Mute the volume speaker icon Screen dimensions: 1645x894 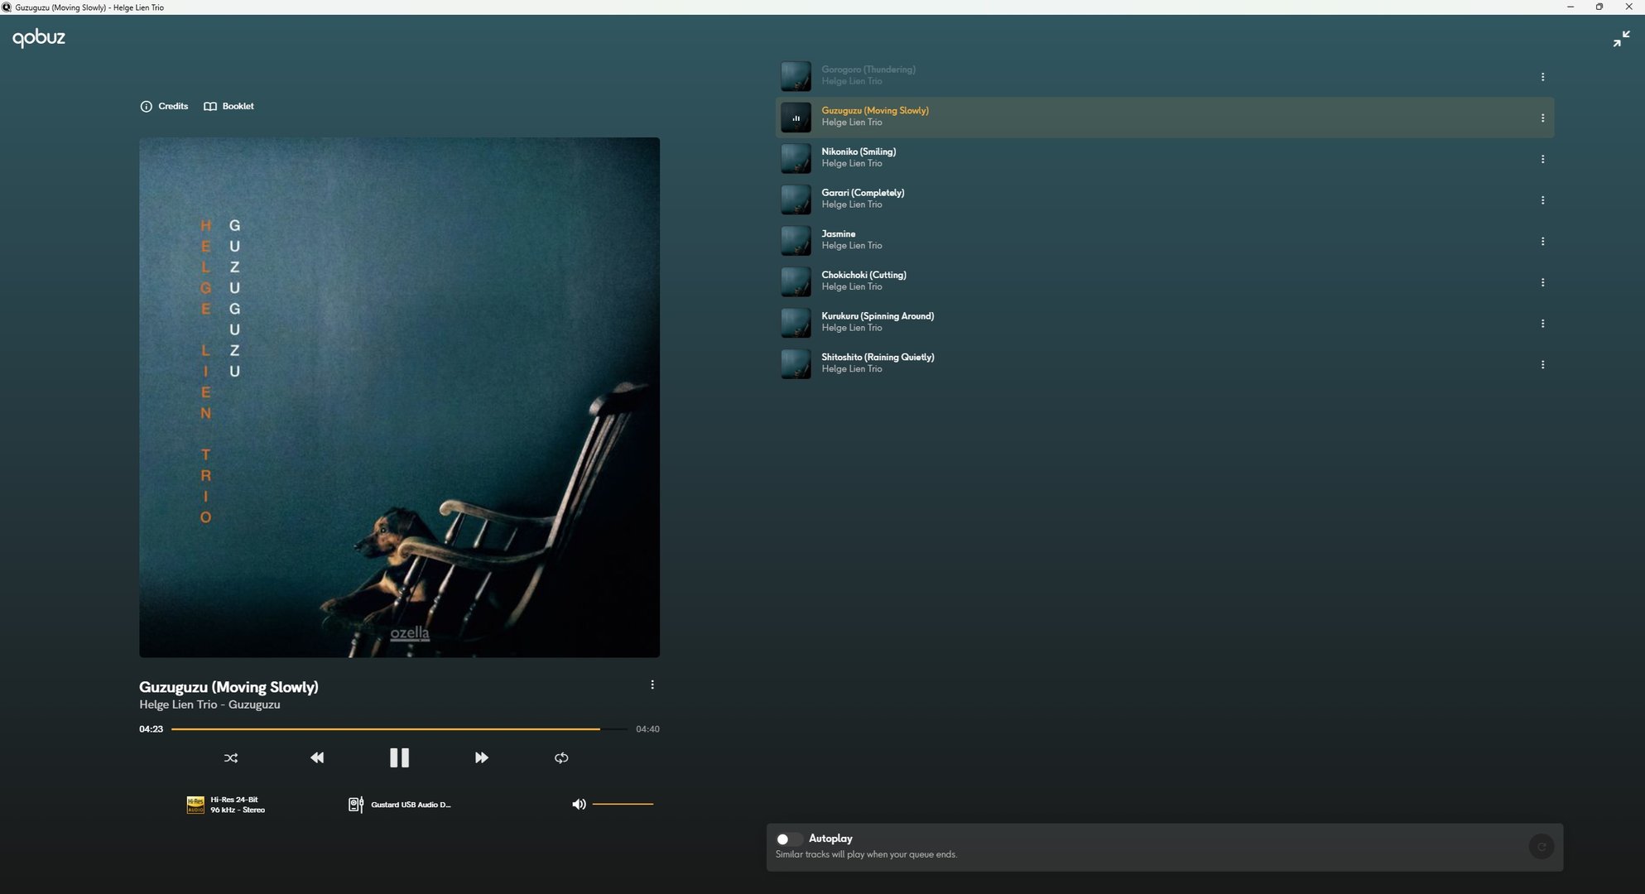click(x=579, y=804)
